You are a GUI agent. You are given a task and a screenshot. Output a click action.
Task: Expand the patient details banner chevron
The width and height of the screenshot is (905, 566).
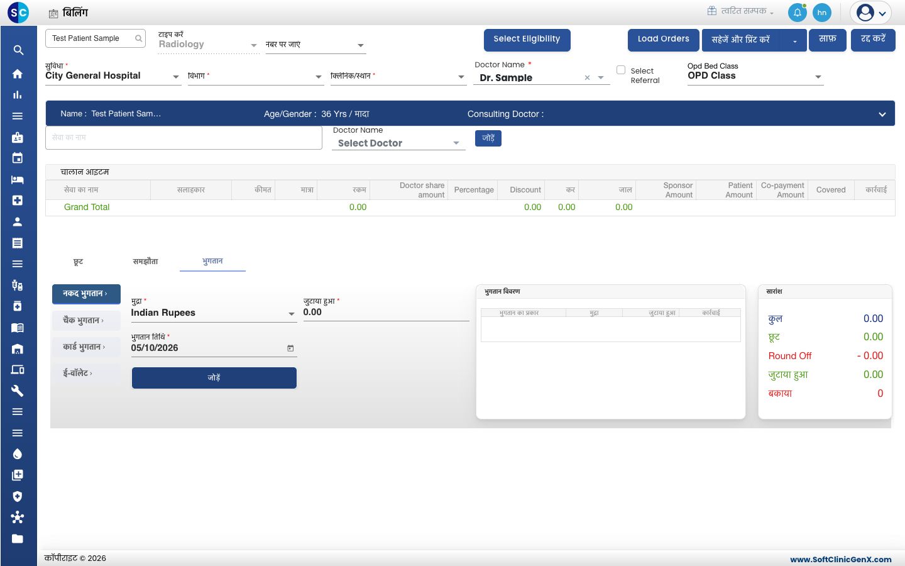(882, 114)
